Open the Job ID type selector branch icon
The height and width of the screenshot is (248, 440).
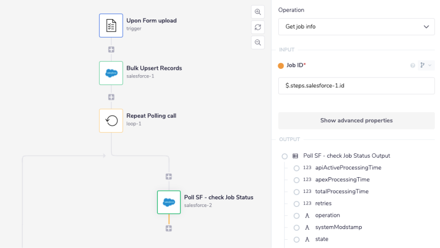(426, 65)
